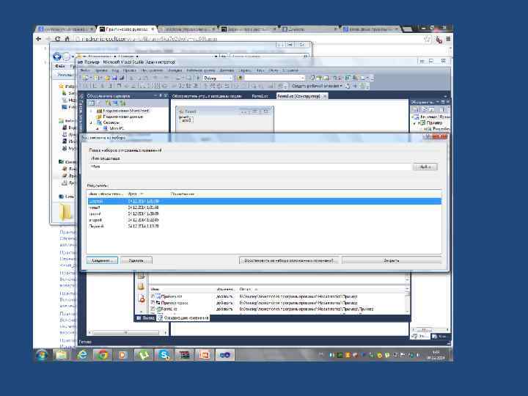The width and height of the screenshot is (528, 396).
Task: Toggle the checkbox for Пример.sln row
Action: coord(153,297)
